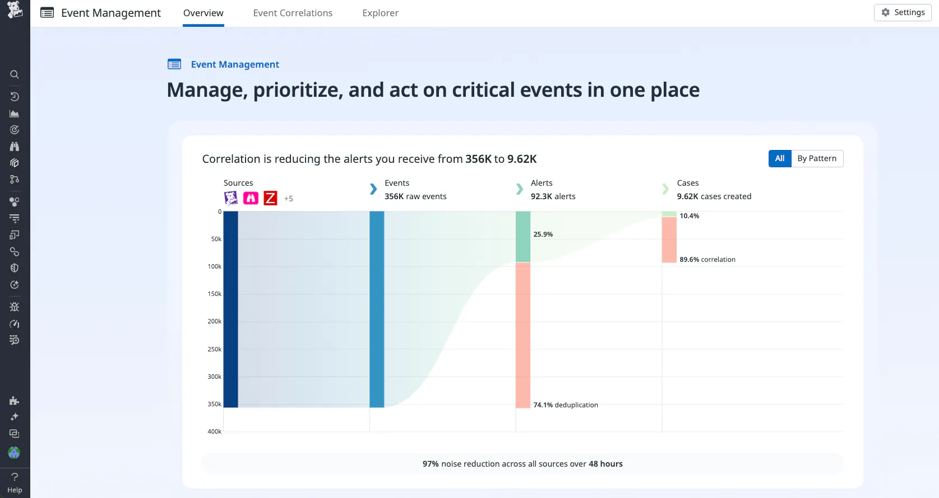
Task: Click the Help button in sidebar
Action: click(x=15, y=483)
